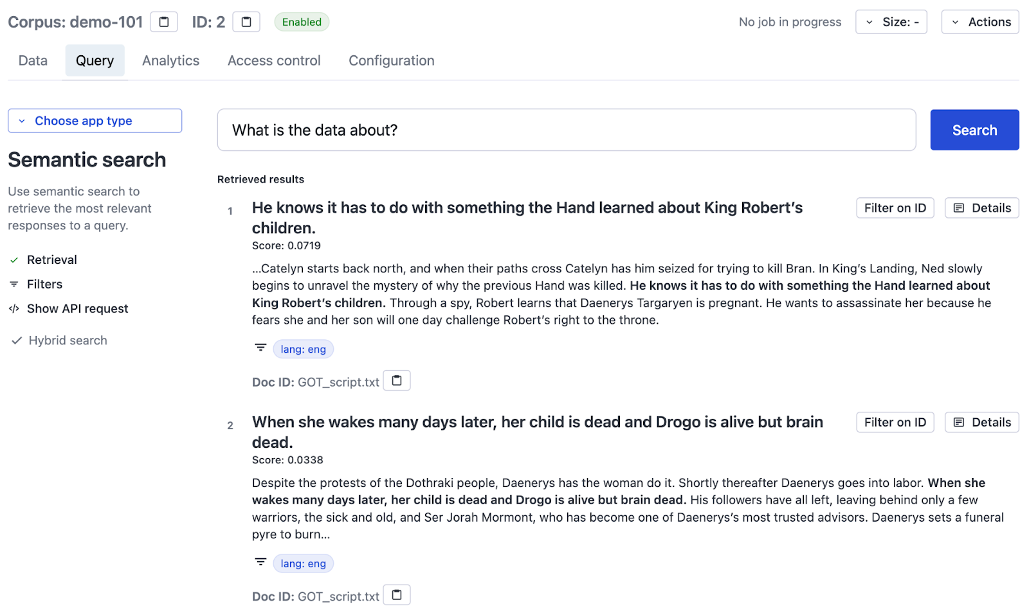Click the second result title about Drogo
This screenshot has height=609, width=1029.
tap(538, 432)
